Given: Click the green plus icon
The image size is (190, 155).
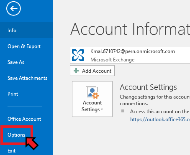Looking at the screenshot, I should point(76,71).
